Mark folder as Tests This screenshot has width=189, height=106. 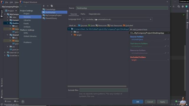(92, 26)
